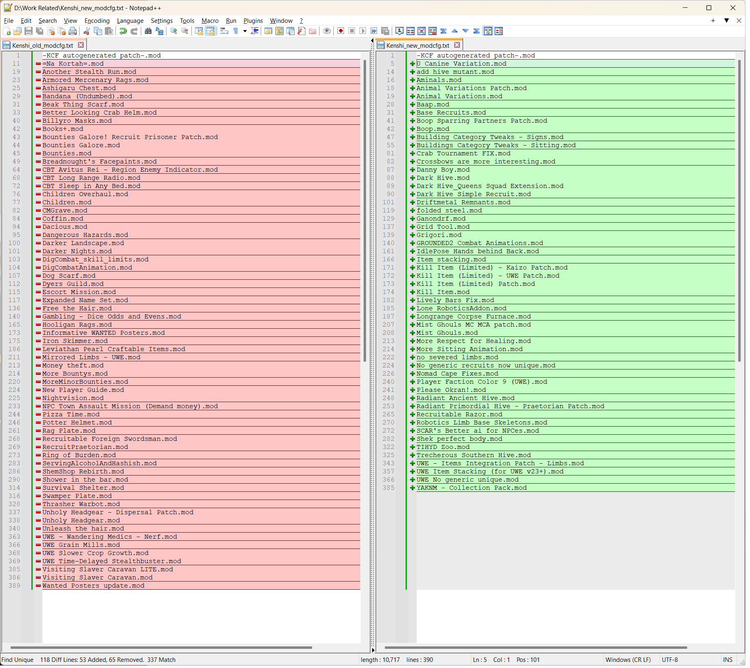The width and height of the screenshot is (750, 668).
Task: Click the Paste toolbar icon
Action: tap(109, 31)
